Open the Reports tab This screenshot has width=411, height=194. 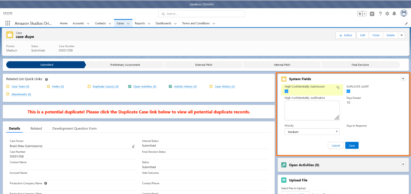140,23
